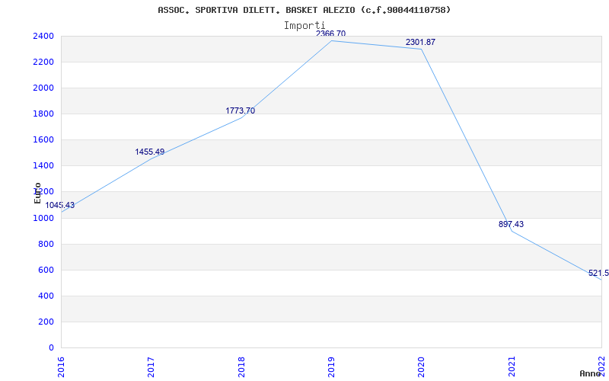609x381 pixels.
Task: Click the 2016 x-axis year label
Action: (x=61, y=367)
